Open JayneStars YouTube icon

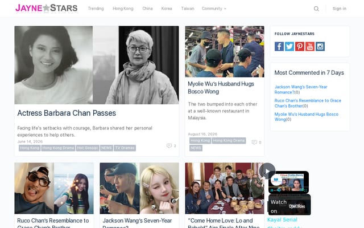(x=309, y=46)
